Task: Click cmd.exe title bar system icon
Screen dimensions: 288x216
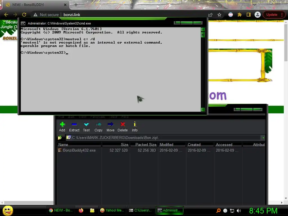Action: pyautogui.click(x=23, y=24)
